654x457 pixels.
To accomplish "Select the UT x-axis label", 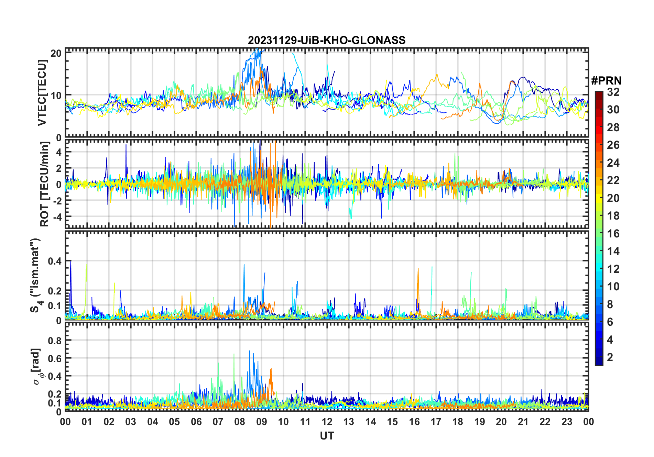I will coord(327,436).
